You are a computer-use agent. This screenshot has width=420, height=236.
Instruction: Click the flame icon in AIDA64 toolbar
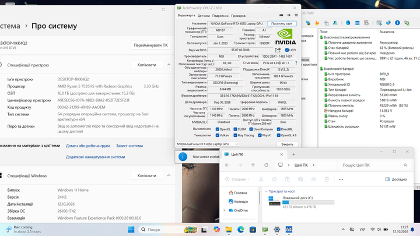coord(317,23)
